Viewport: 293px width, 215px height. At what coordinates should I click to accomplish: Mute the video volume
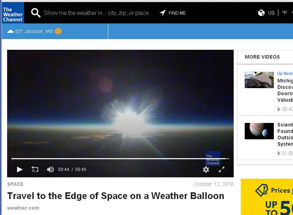pyautogui.click(x=50, y=170)
